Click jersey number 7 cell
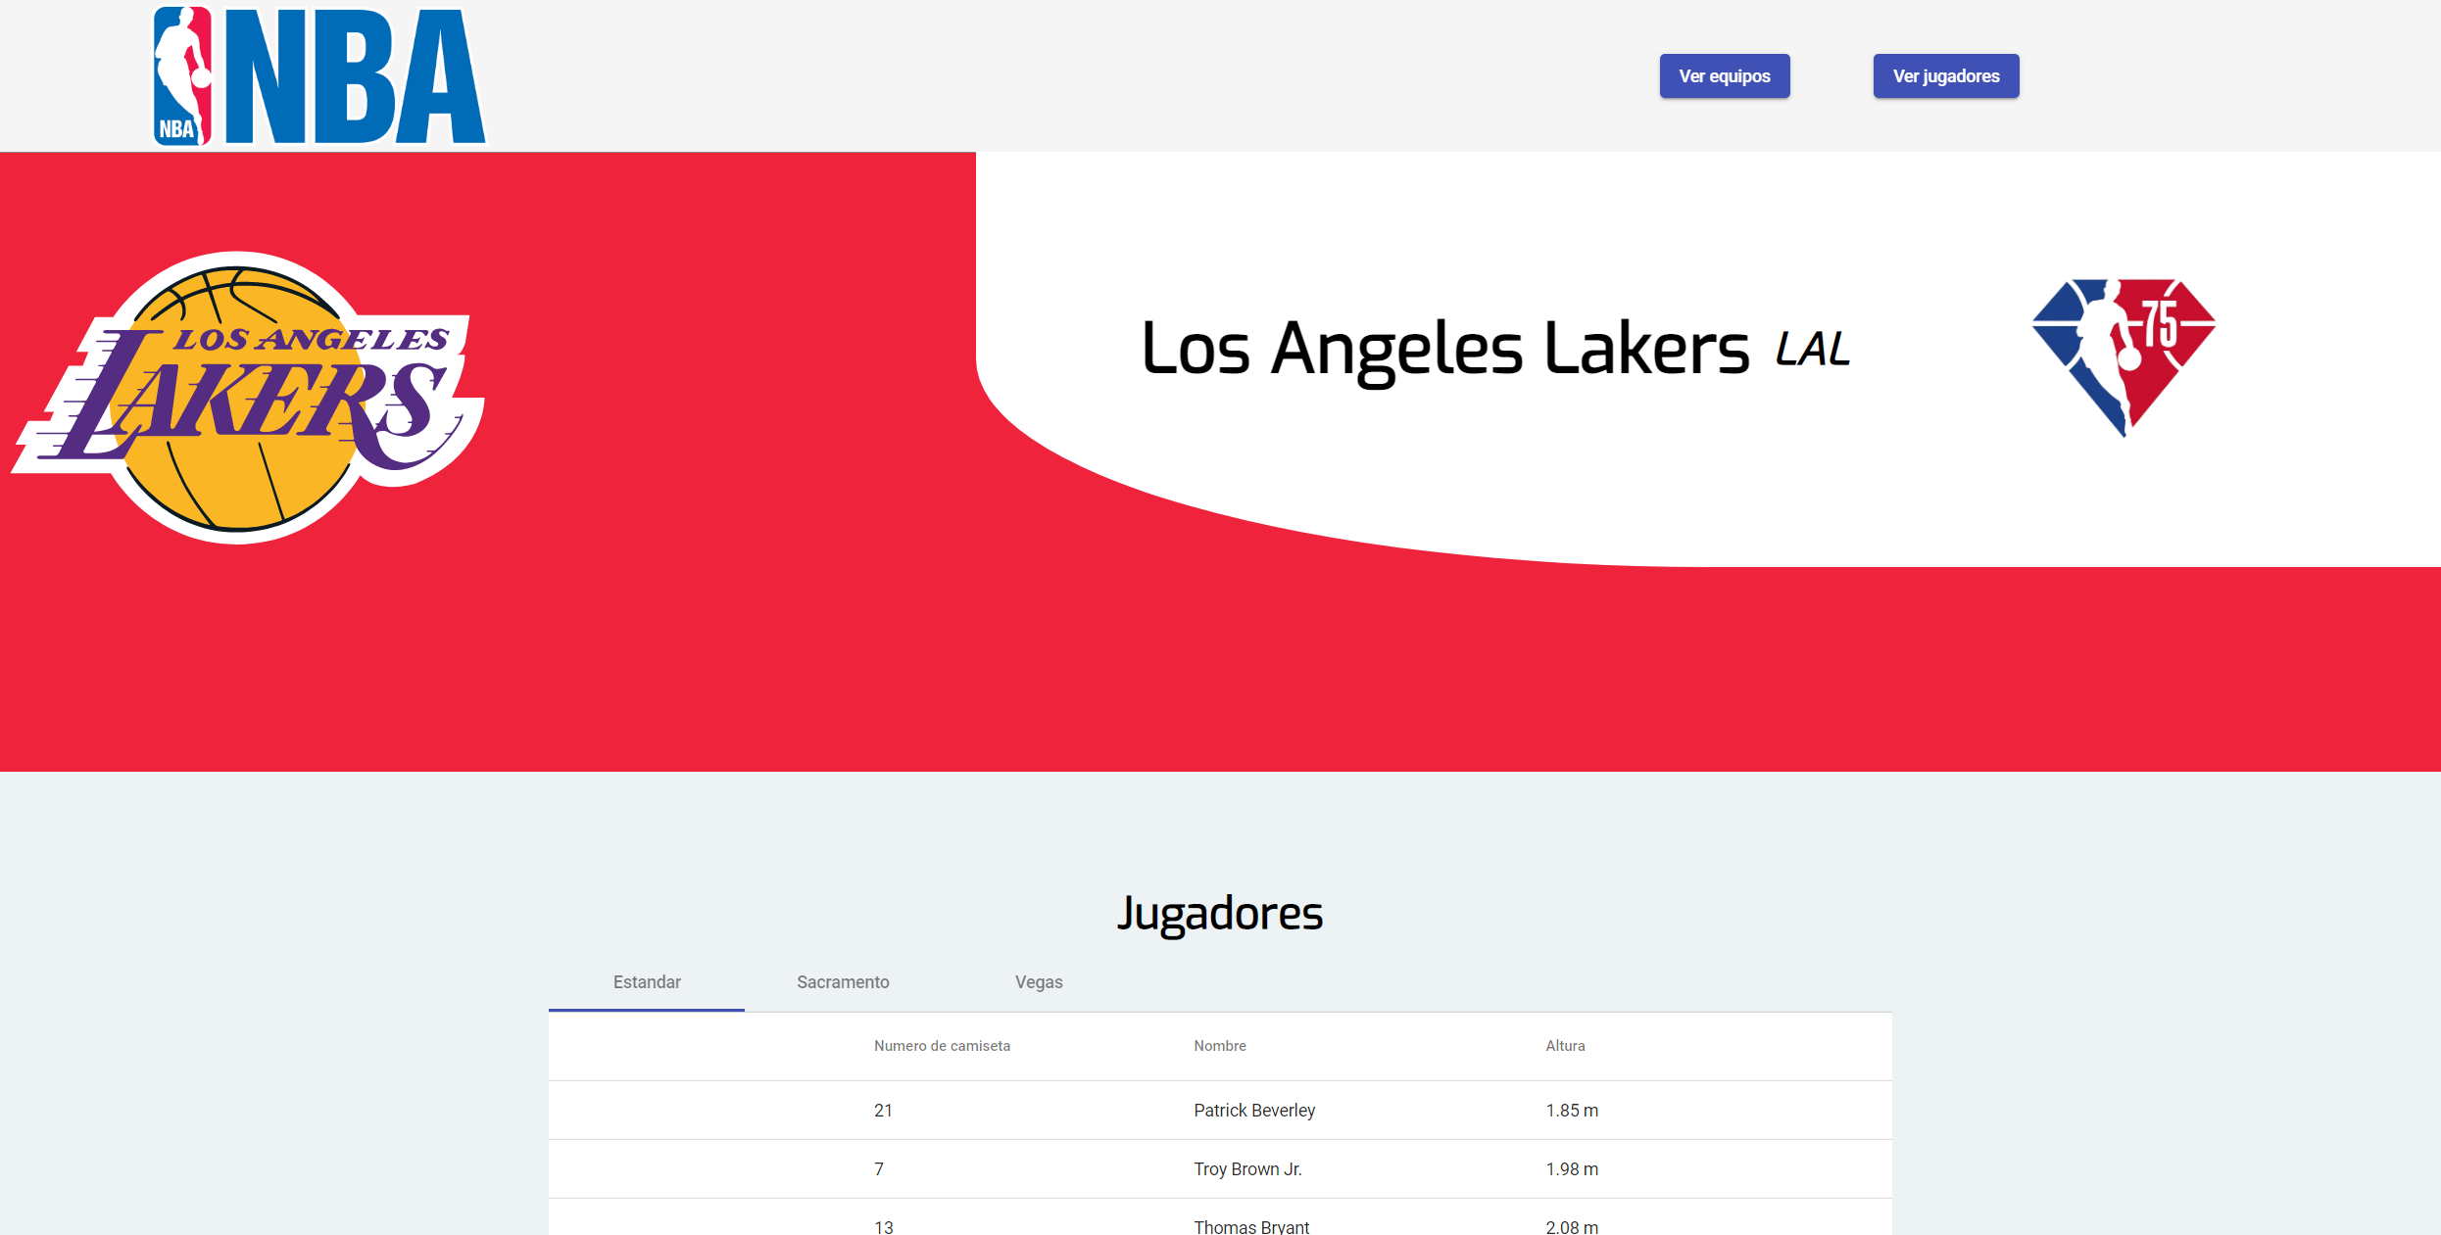2441x1235 pixels. (879, 1169)
